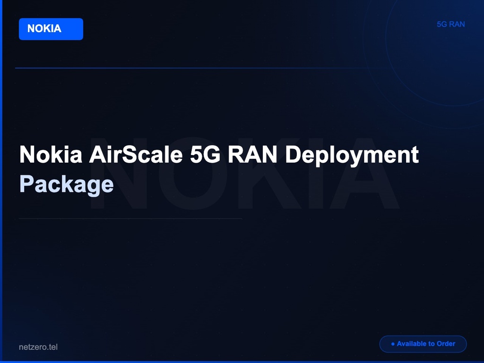This screenshot has height=363, width=484.
Task: Open the 5G RAN category selector
Action: point(450,24)
